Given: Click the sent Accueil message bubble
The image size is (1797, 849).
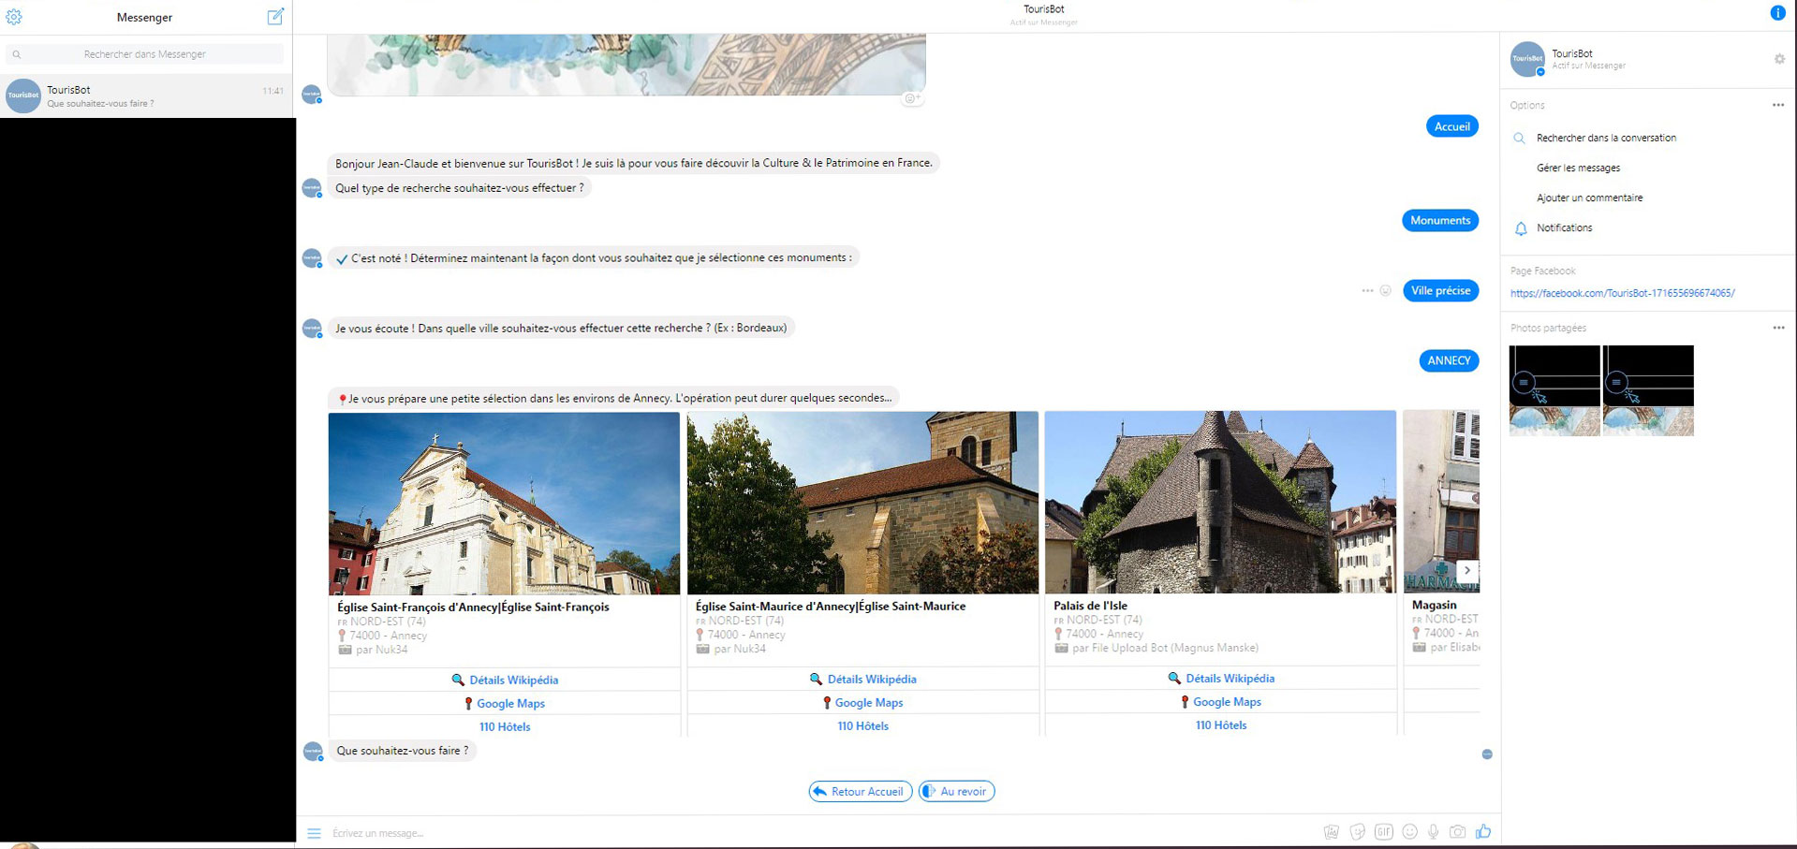Looking at the screenshot, I should click(1451, 126).
